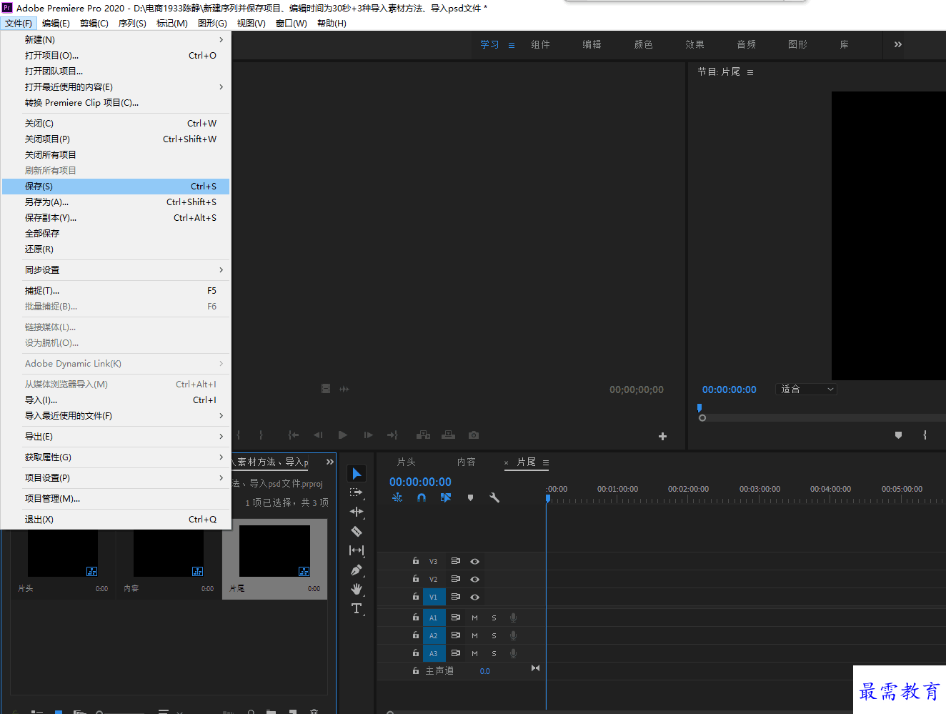Click Add Marker in Program monitor
946x714 pixels.
tap(898, 435)
